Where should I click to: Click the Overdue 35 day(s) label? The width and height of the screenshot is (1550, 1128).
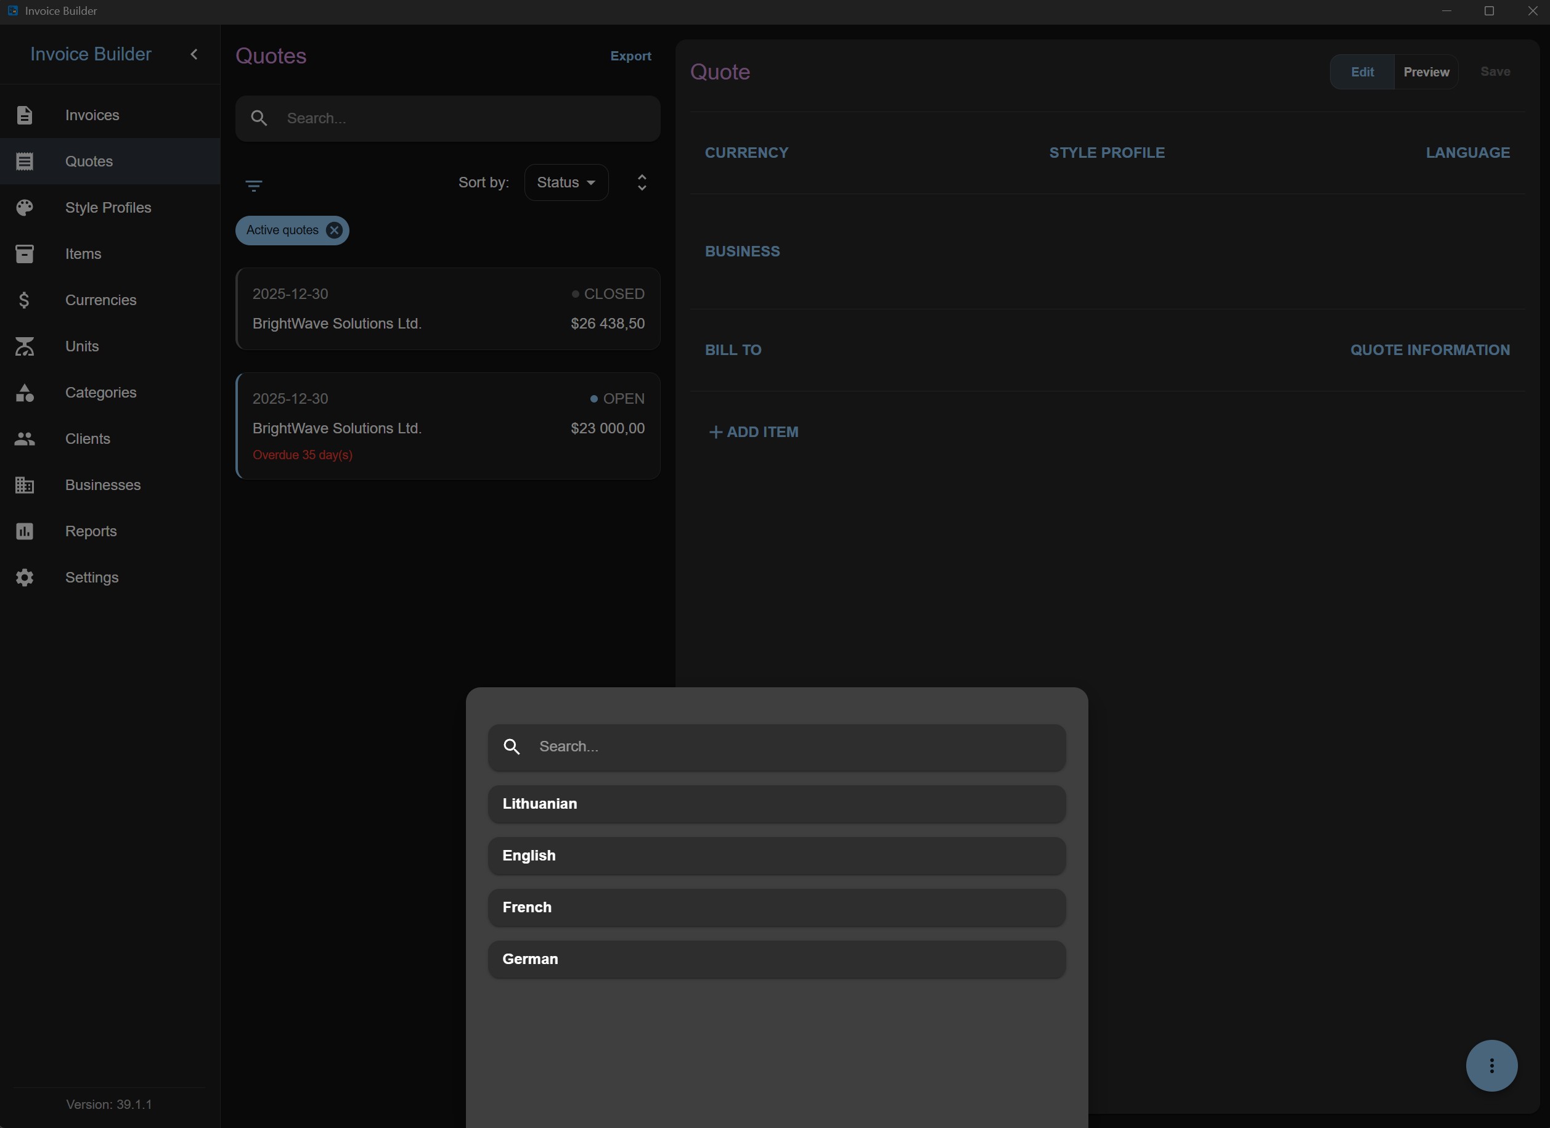pyautogui.click(x=303, y=456)
